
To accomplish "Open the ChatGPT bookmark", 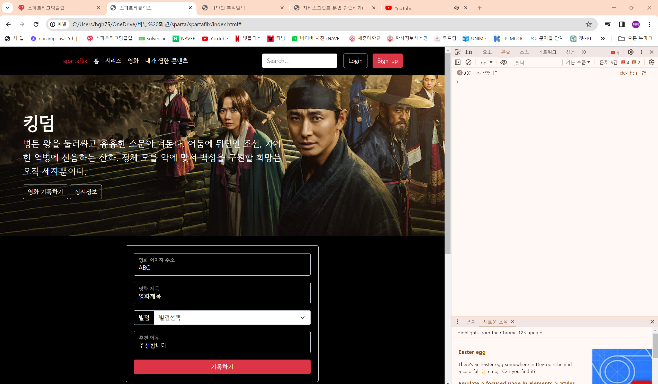I will tap(581, 38).
